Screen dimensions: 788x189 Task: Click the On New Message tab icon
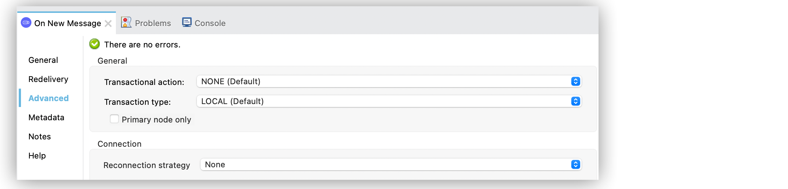pyautogui.click(x=26, y=23)
